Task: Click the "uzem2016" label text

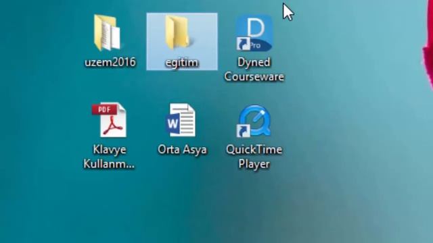Action: point(110,62)
